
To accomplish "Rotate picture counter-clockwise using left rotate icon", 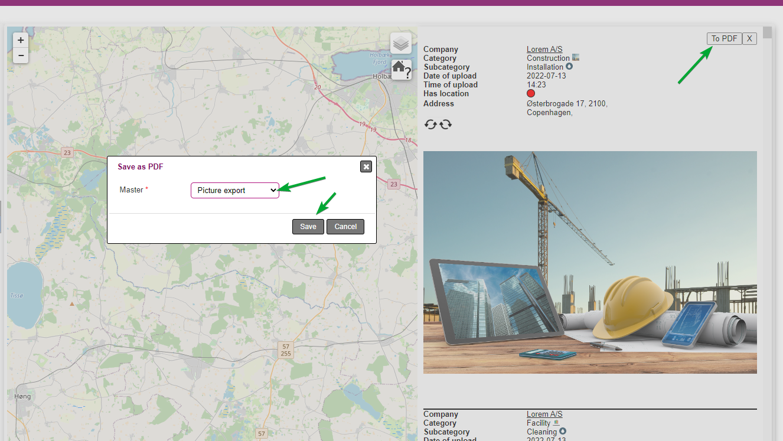I will [x=431, y=124].
